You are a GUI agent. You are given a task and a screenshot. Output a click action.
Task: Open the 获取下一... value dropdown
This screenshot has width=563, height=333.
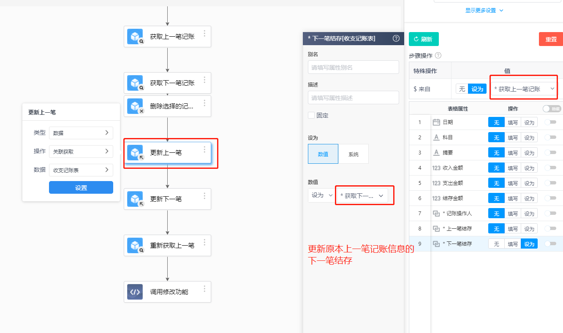point(362,196)
